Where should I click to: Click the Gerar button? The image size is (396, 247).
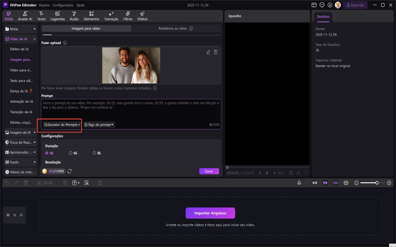209,171
